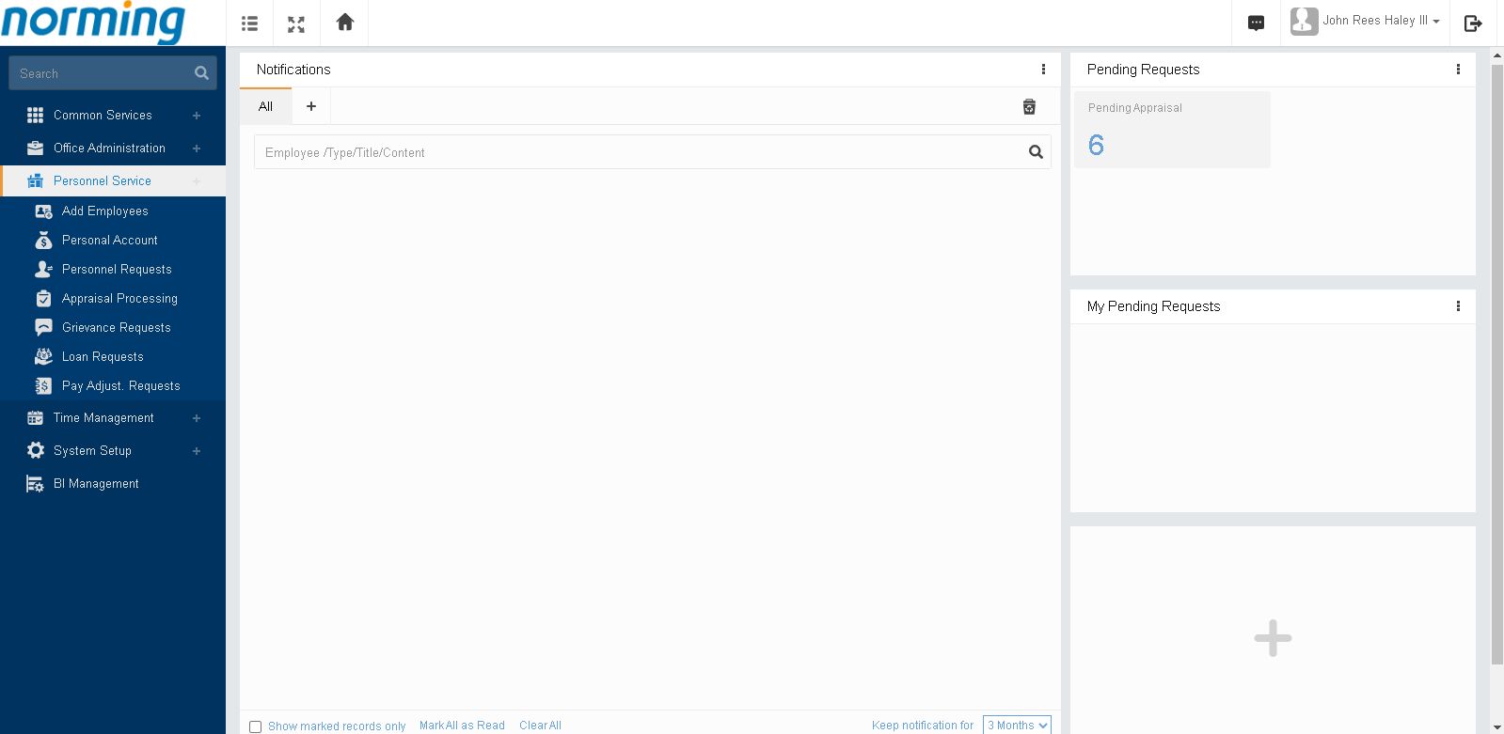1504x734 pixels.
Task: Expand Office Administration with its plus
Action: click(197, 148)
